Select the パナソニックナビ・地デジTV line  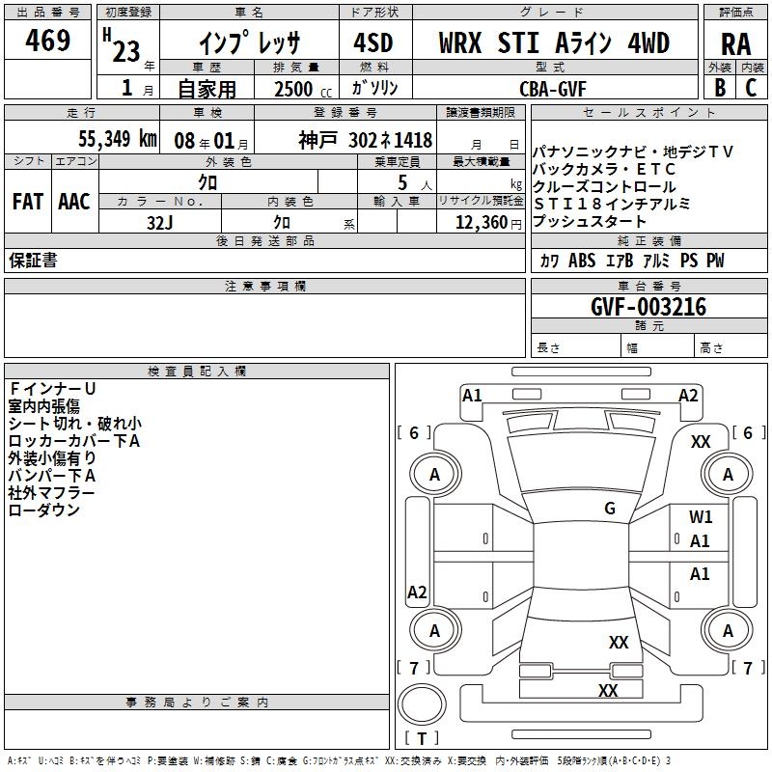[x=633, y=152]
